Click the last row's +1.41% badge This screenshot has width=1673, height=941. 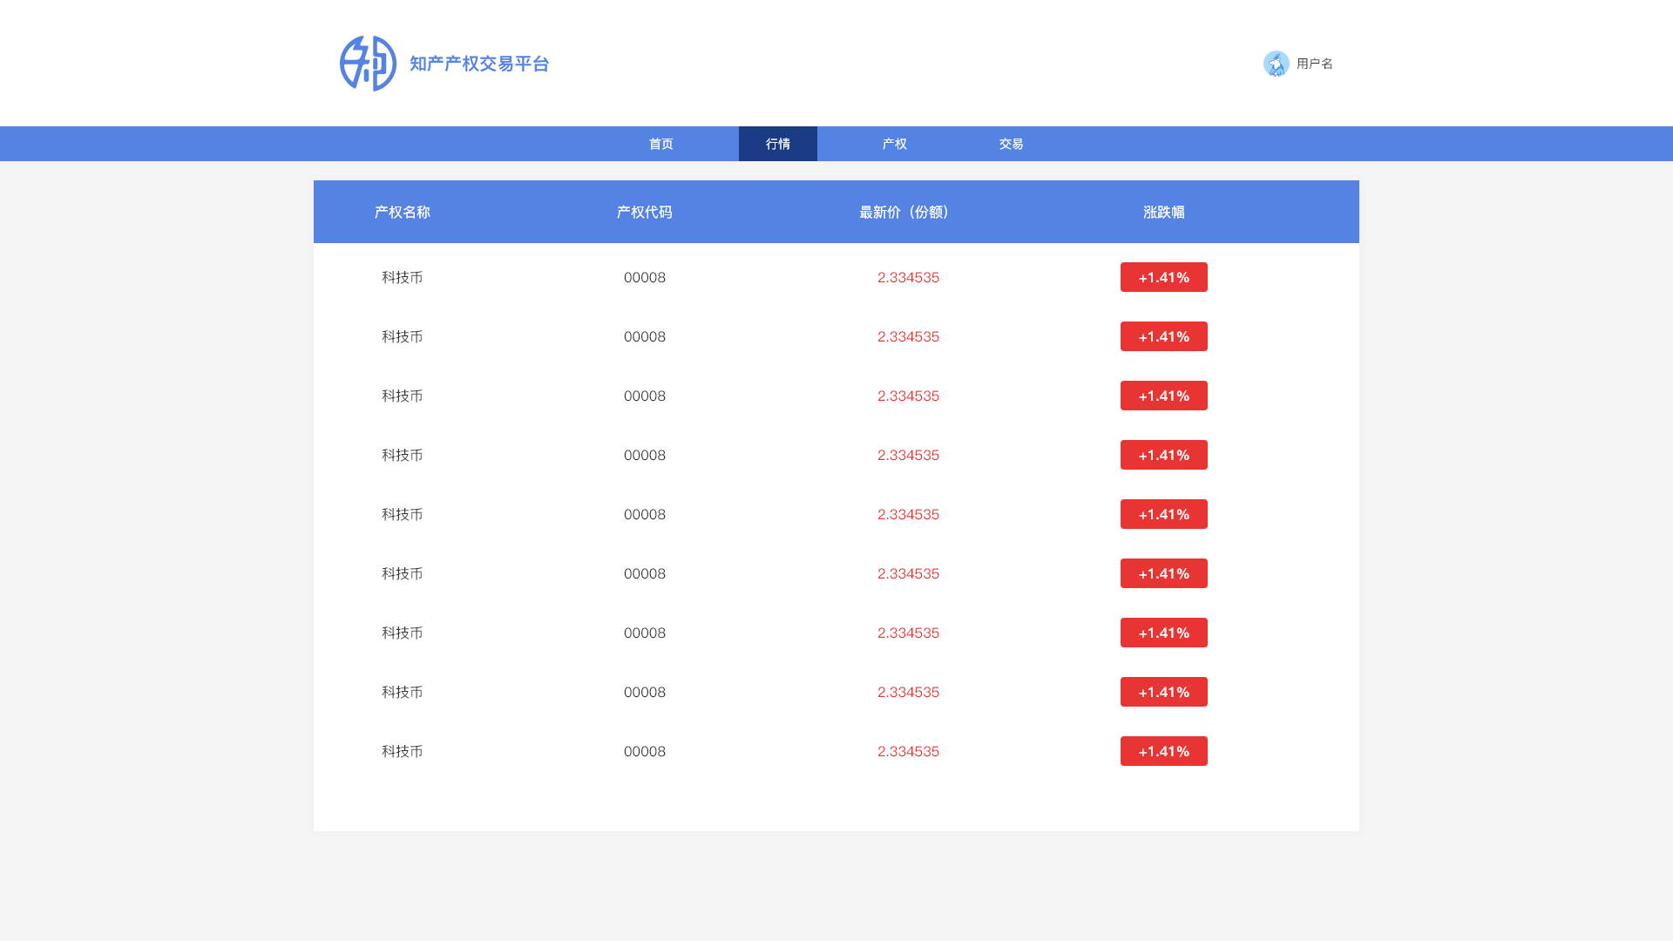click(1163, 751)
